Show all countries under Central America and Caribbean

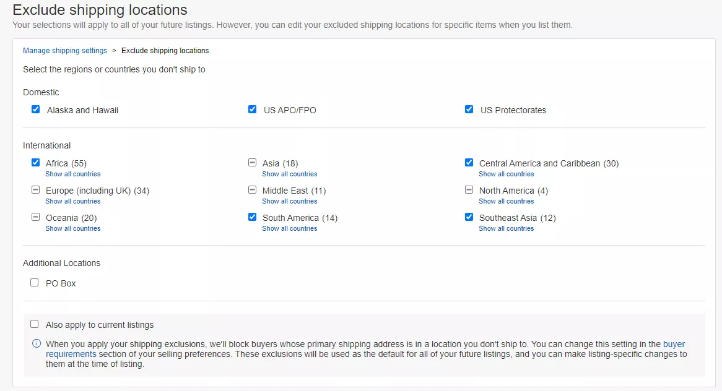tap(506, 174)
